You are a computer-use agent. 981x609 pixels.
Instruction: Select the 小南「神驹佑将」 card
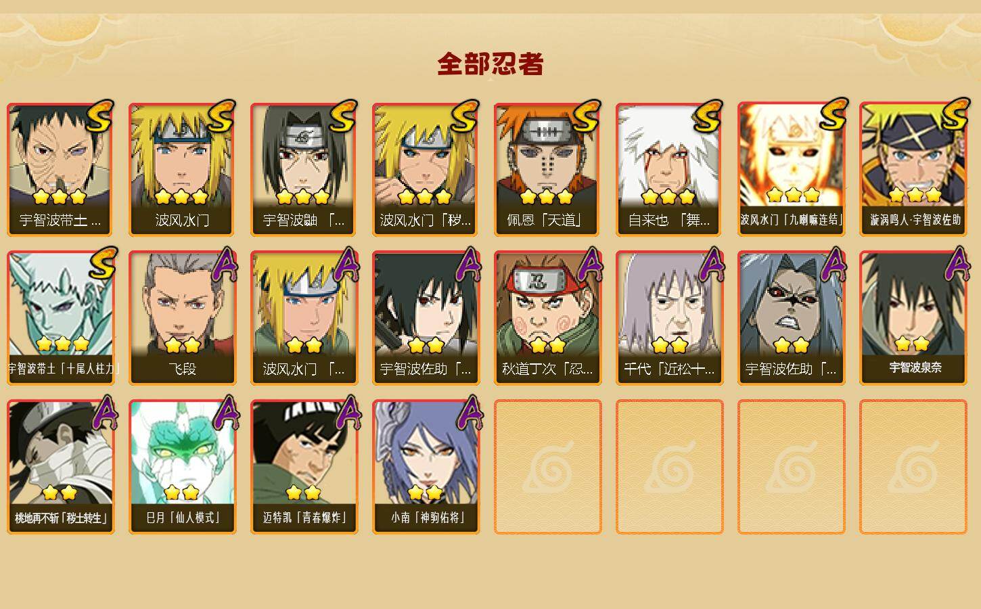(x=426, y=467)
